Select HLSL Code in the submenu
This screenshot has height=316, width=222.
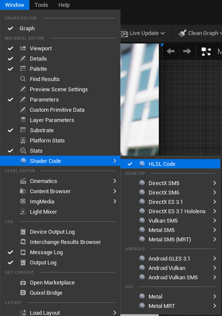pos(170,164)
